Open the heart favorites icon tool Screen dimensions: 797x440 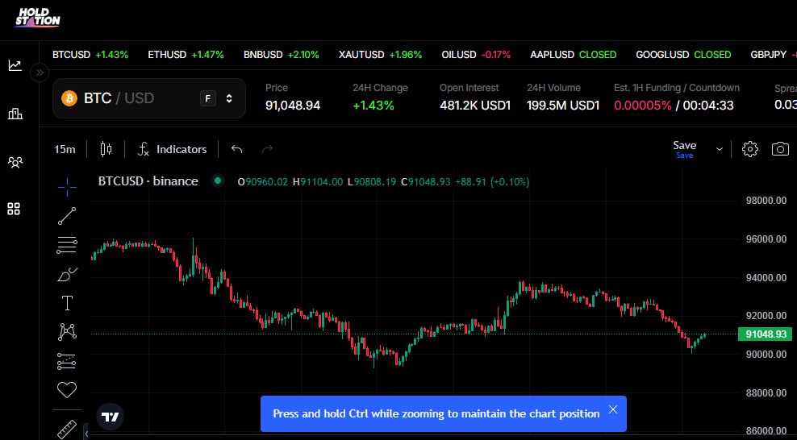pos(67,390)
